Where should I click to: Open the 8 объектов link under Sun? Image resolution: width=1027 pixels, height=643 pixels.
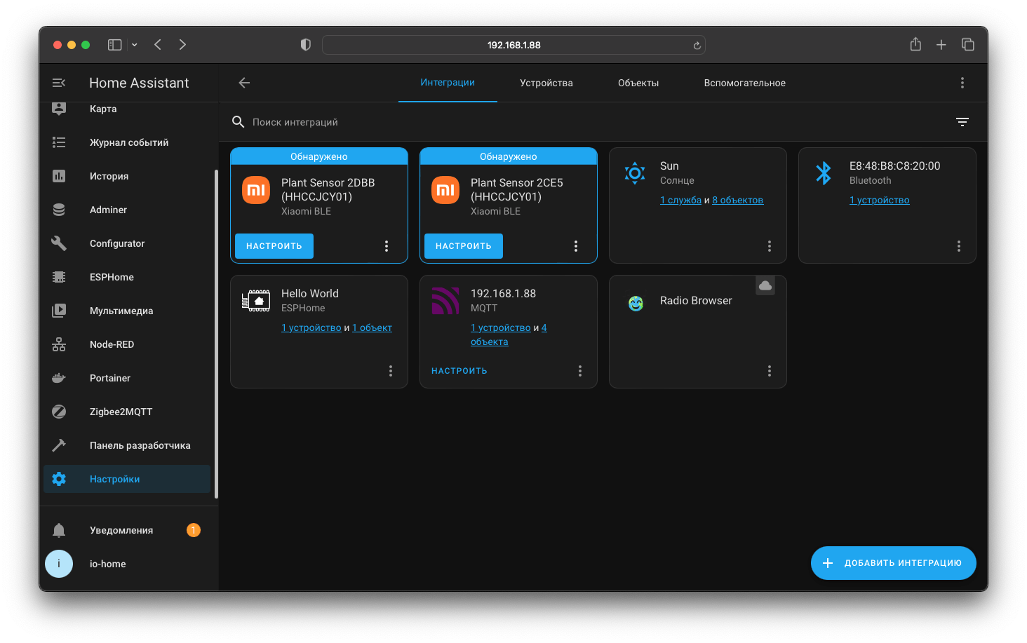737,201
